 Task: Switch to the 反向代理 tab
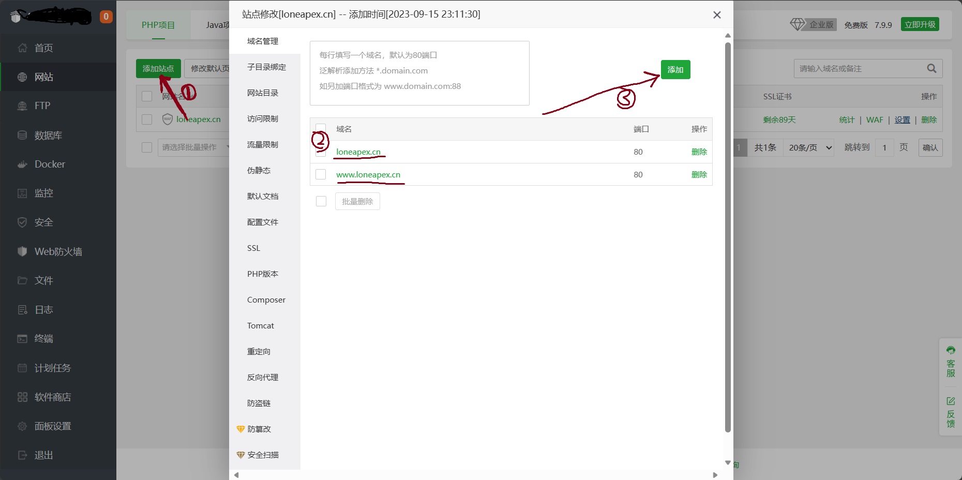click(263, 378)
